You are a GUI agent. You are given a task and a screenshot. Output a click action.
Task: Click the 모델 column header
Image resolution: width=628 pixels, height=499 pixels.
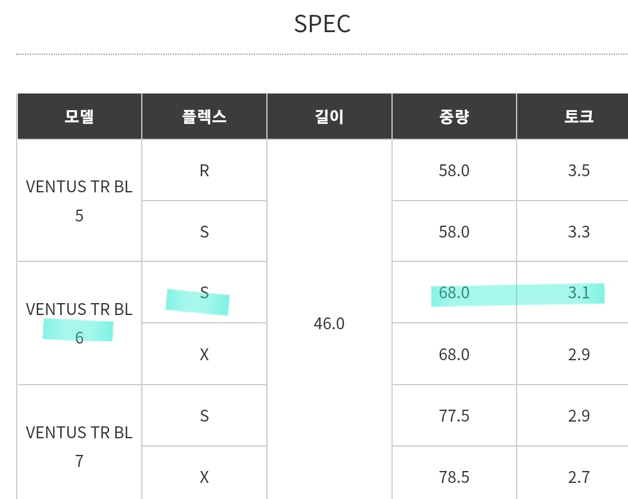[x=79, y=116]
